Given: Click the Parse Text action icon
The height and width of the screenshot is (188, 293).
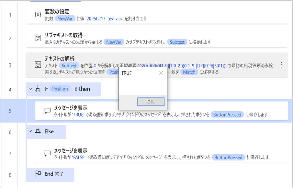Looking at the screenshot, I should 38,65.
